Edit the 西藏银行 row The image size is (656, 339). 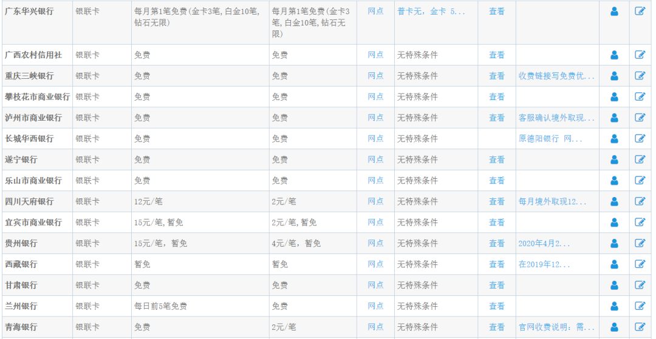pos(640,264)
